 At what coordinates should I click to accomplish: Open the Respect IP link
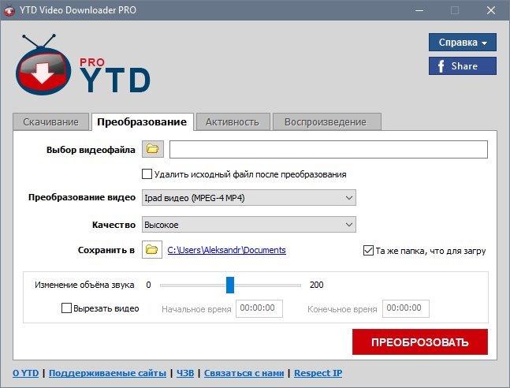pos(318,373)
